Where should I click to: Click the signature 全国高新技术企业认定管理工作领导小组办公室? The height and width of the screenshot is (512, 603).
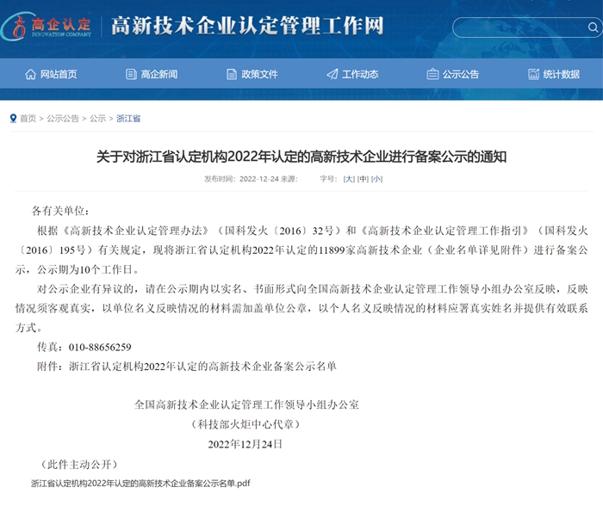[x=246, y=404]
